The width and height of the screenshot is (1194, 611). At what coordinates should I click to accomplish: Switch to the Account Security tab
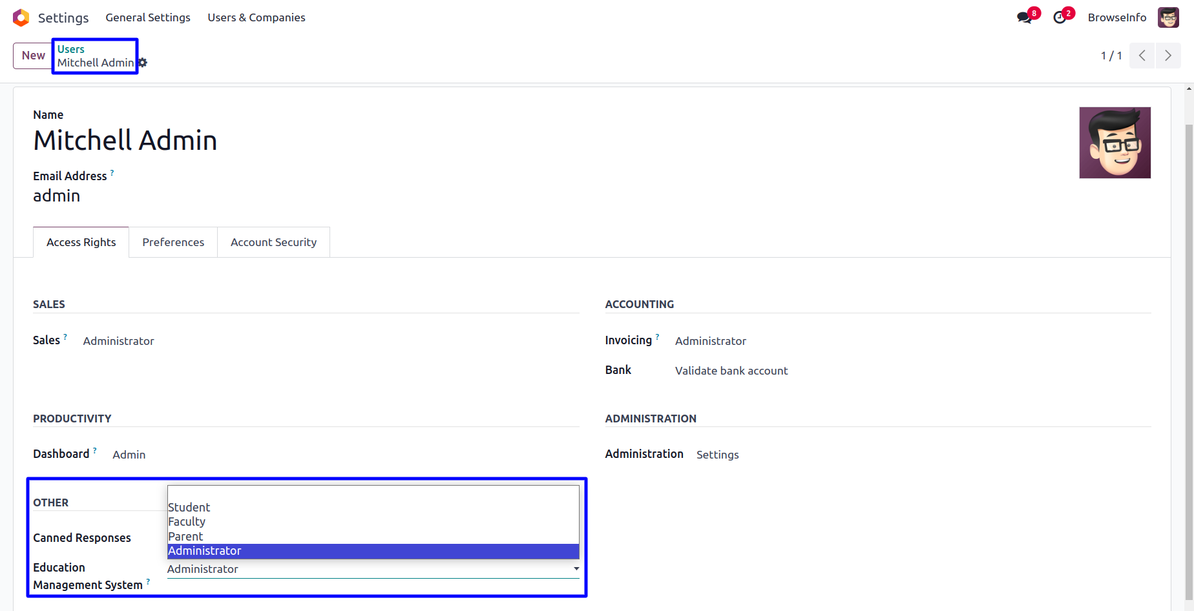(273, 242)
